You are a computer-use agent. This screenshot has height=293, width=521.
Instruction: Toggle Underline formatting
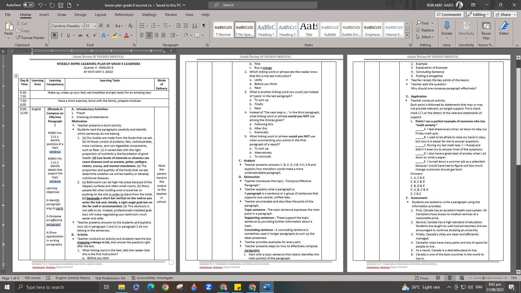point(68,35)
